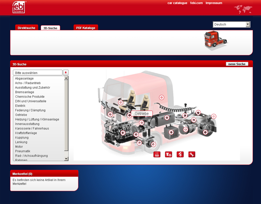The width and height of the screenshot is (261, 204).
Task: Open the PDF Kataloge tab
Action: [86, 28]
